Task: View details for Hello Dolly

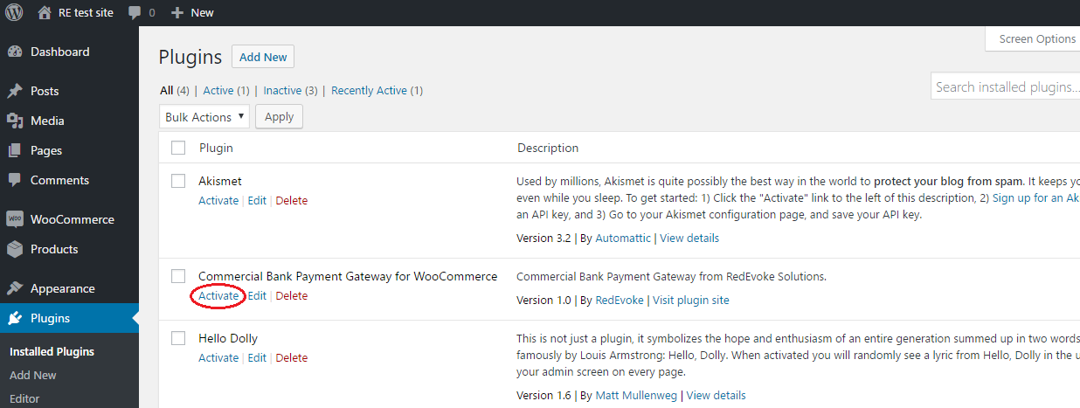Action: coord(717,395)
